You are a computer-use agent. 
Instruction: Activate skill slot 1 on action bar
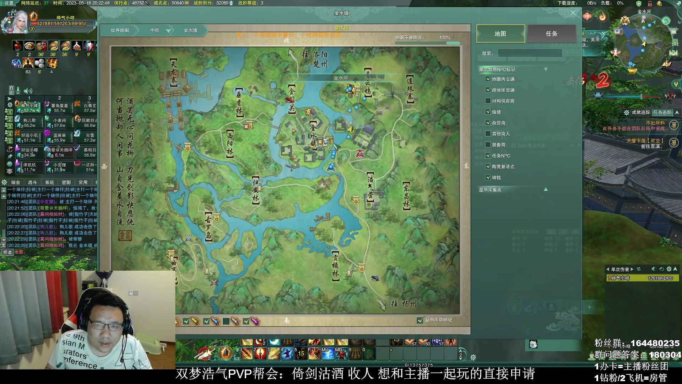tap(246, 353)
